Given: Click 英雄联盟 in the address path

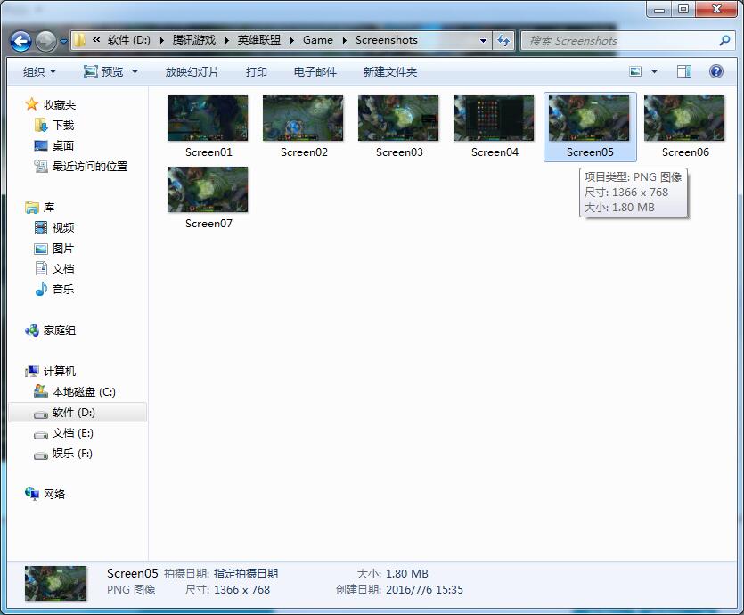Looking at the screenshot, I should [x=259, y=40].
